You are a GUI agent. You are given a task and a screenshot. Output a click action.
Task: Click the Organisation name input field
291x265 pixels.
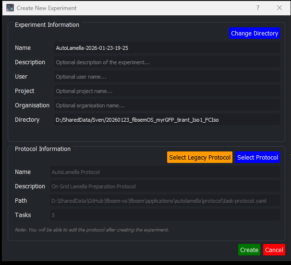[x=166, y=105]
